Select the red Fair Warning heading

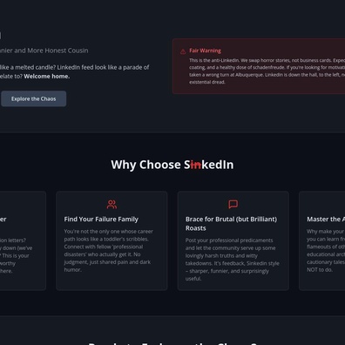click(205, 51)
